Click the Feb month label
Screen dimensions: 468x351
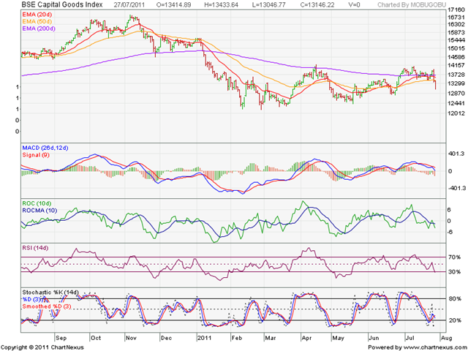[237, 339]
